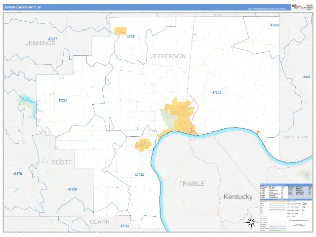316x237 pixels.
Task: Click the orange swatch in the map legend
Action: coord(277,202)
